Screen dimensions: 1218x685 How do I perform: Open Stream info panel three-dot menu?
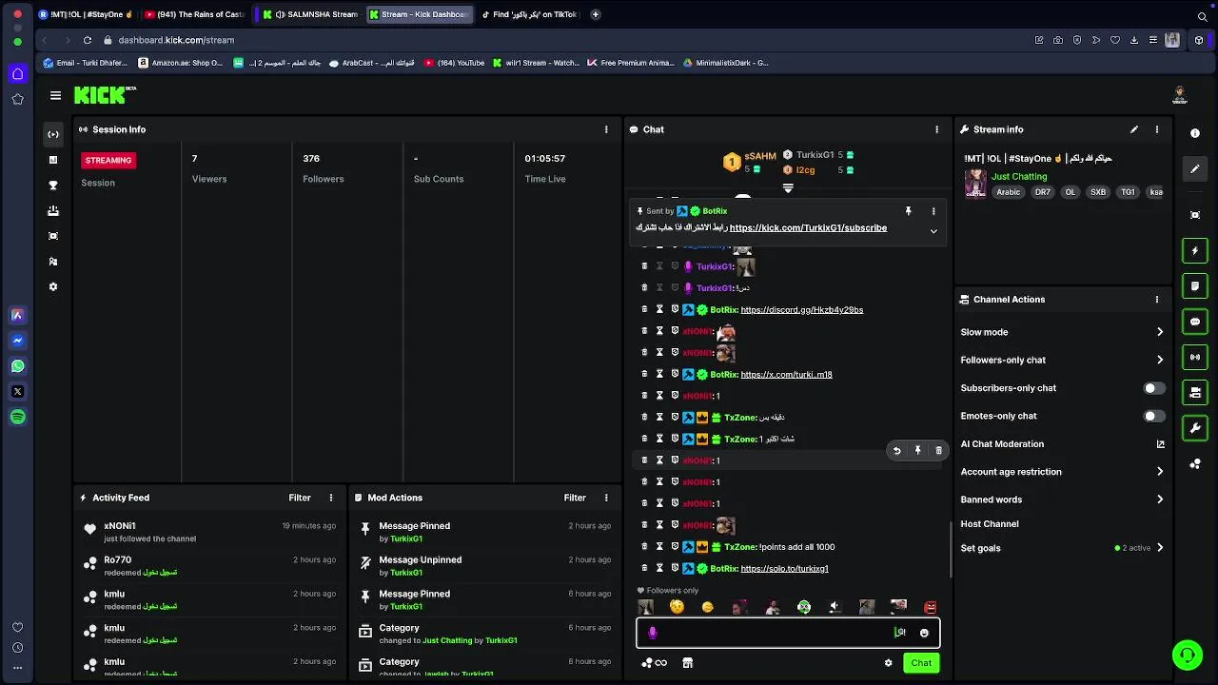(x=1157, y=129)
